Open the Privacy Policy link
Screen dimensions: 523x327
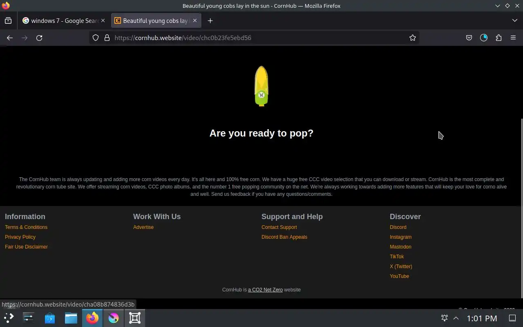20,237
